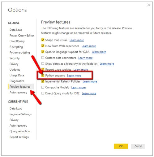Select Power Query Editor settings
Screen dimensions: 154x157
click(22, 36)
